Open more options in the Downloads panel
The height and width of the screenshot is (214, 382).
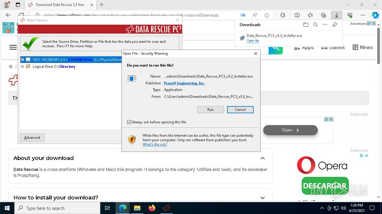point(325,25)
